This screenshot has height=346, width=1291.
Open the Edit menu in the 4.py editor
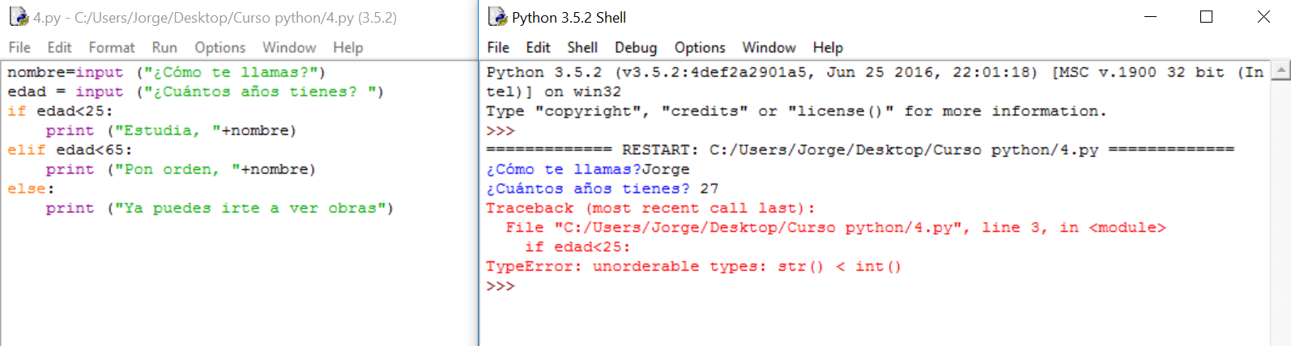click(59, 48)
